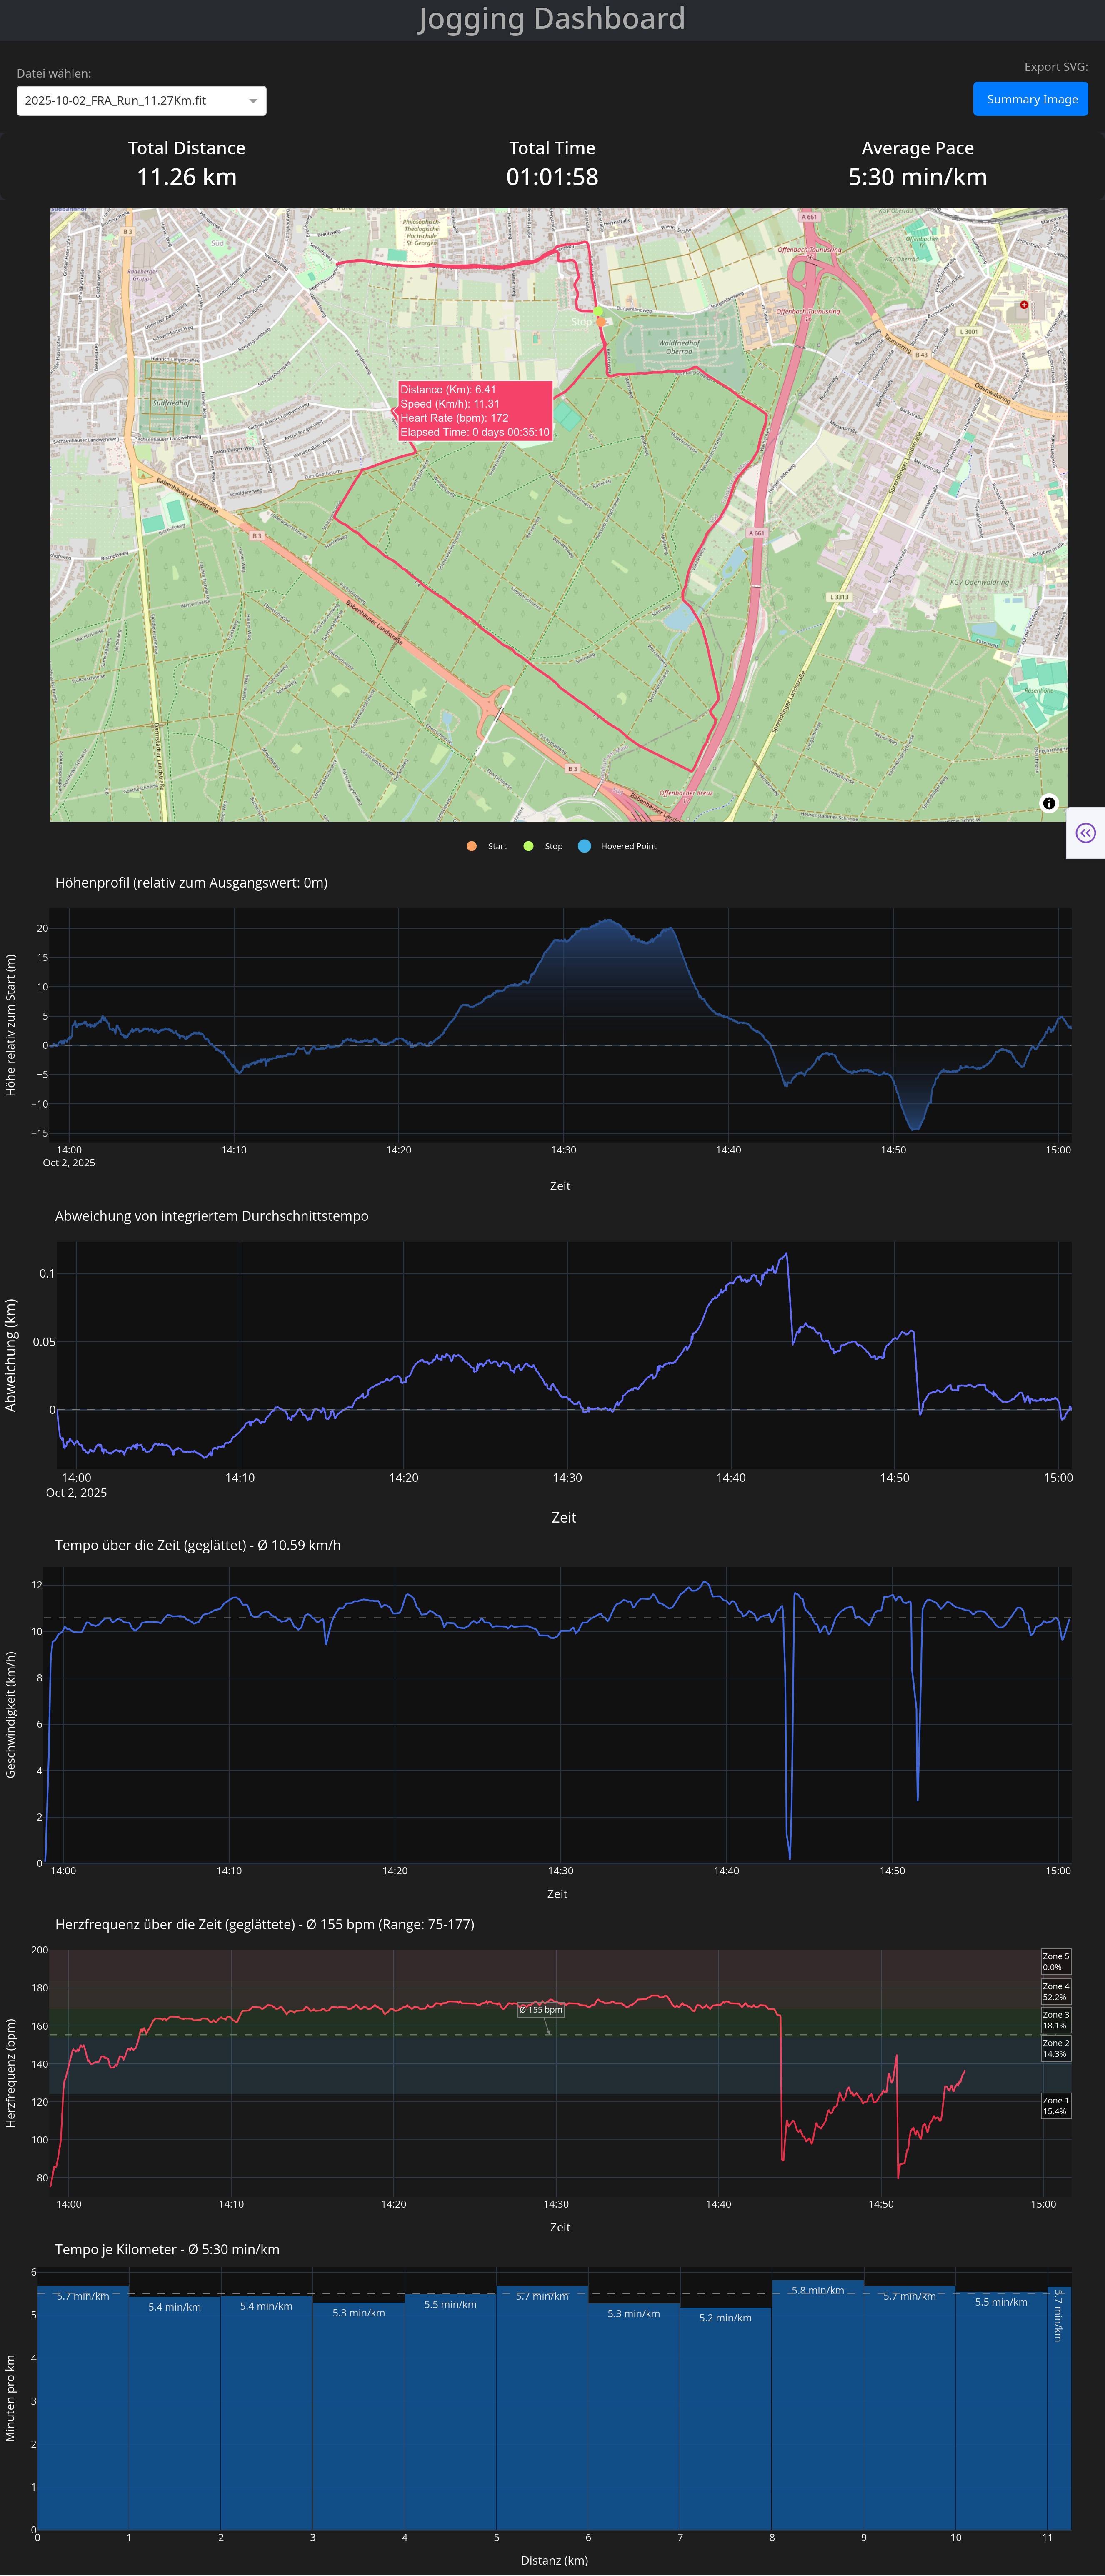Click the green Stop legend dot
The height and width of the screenshot is (2576, 1105).
pos(528,846)
